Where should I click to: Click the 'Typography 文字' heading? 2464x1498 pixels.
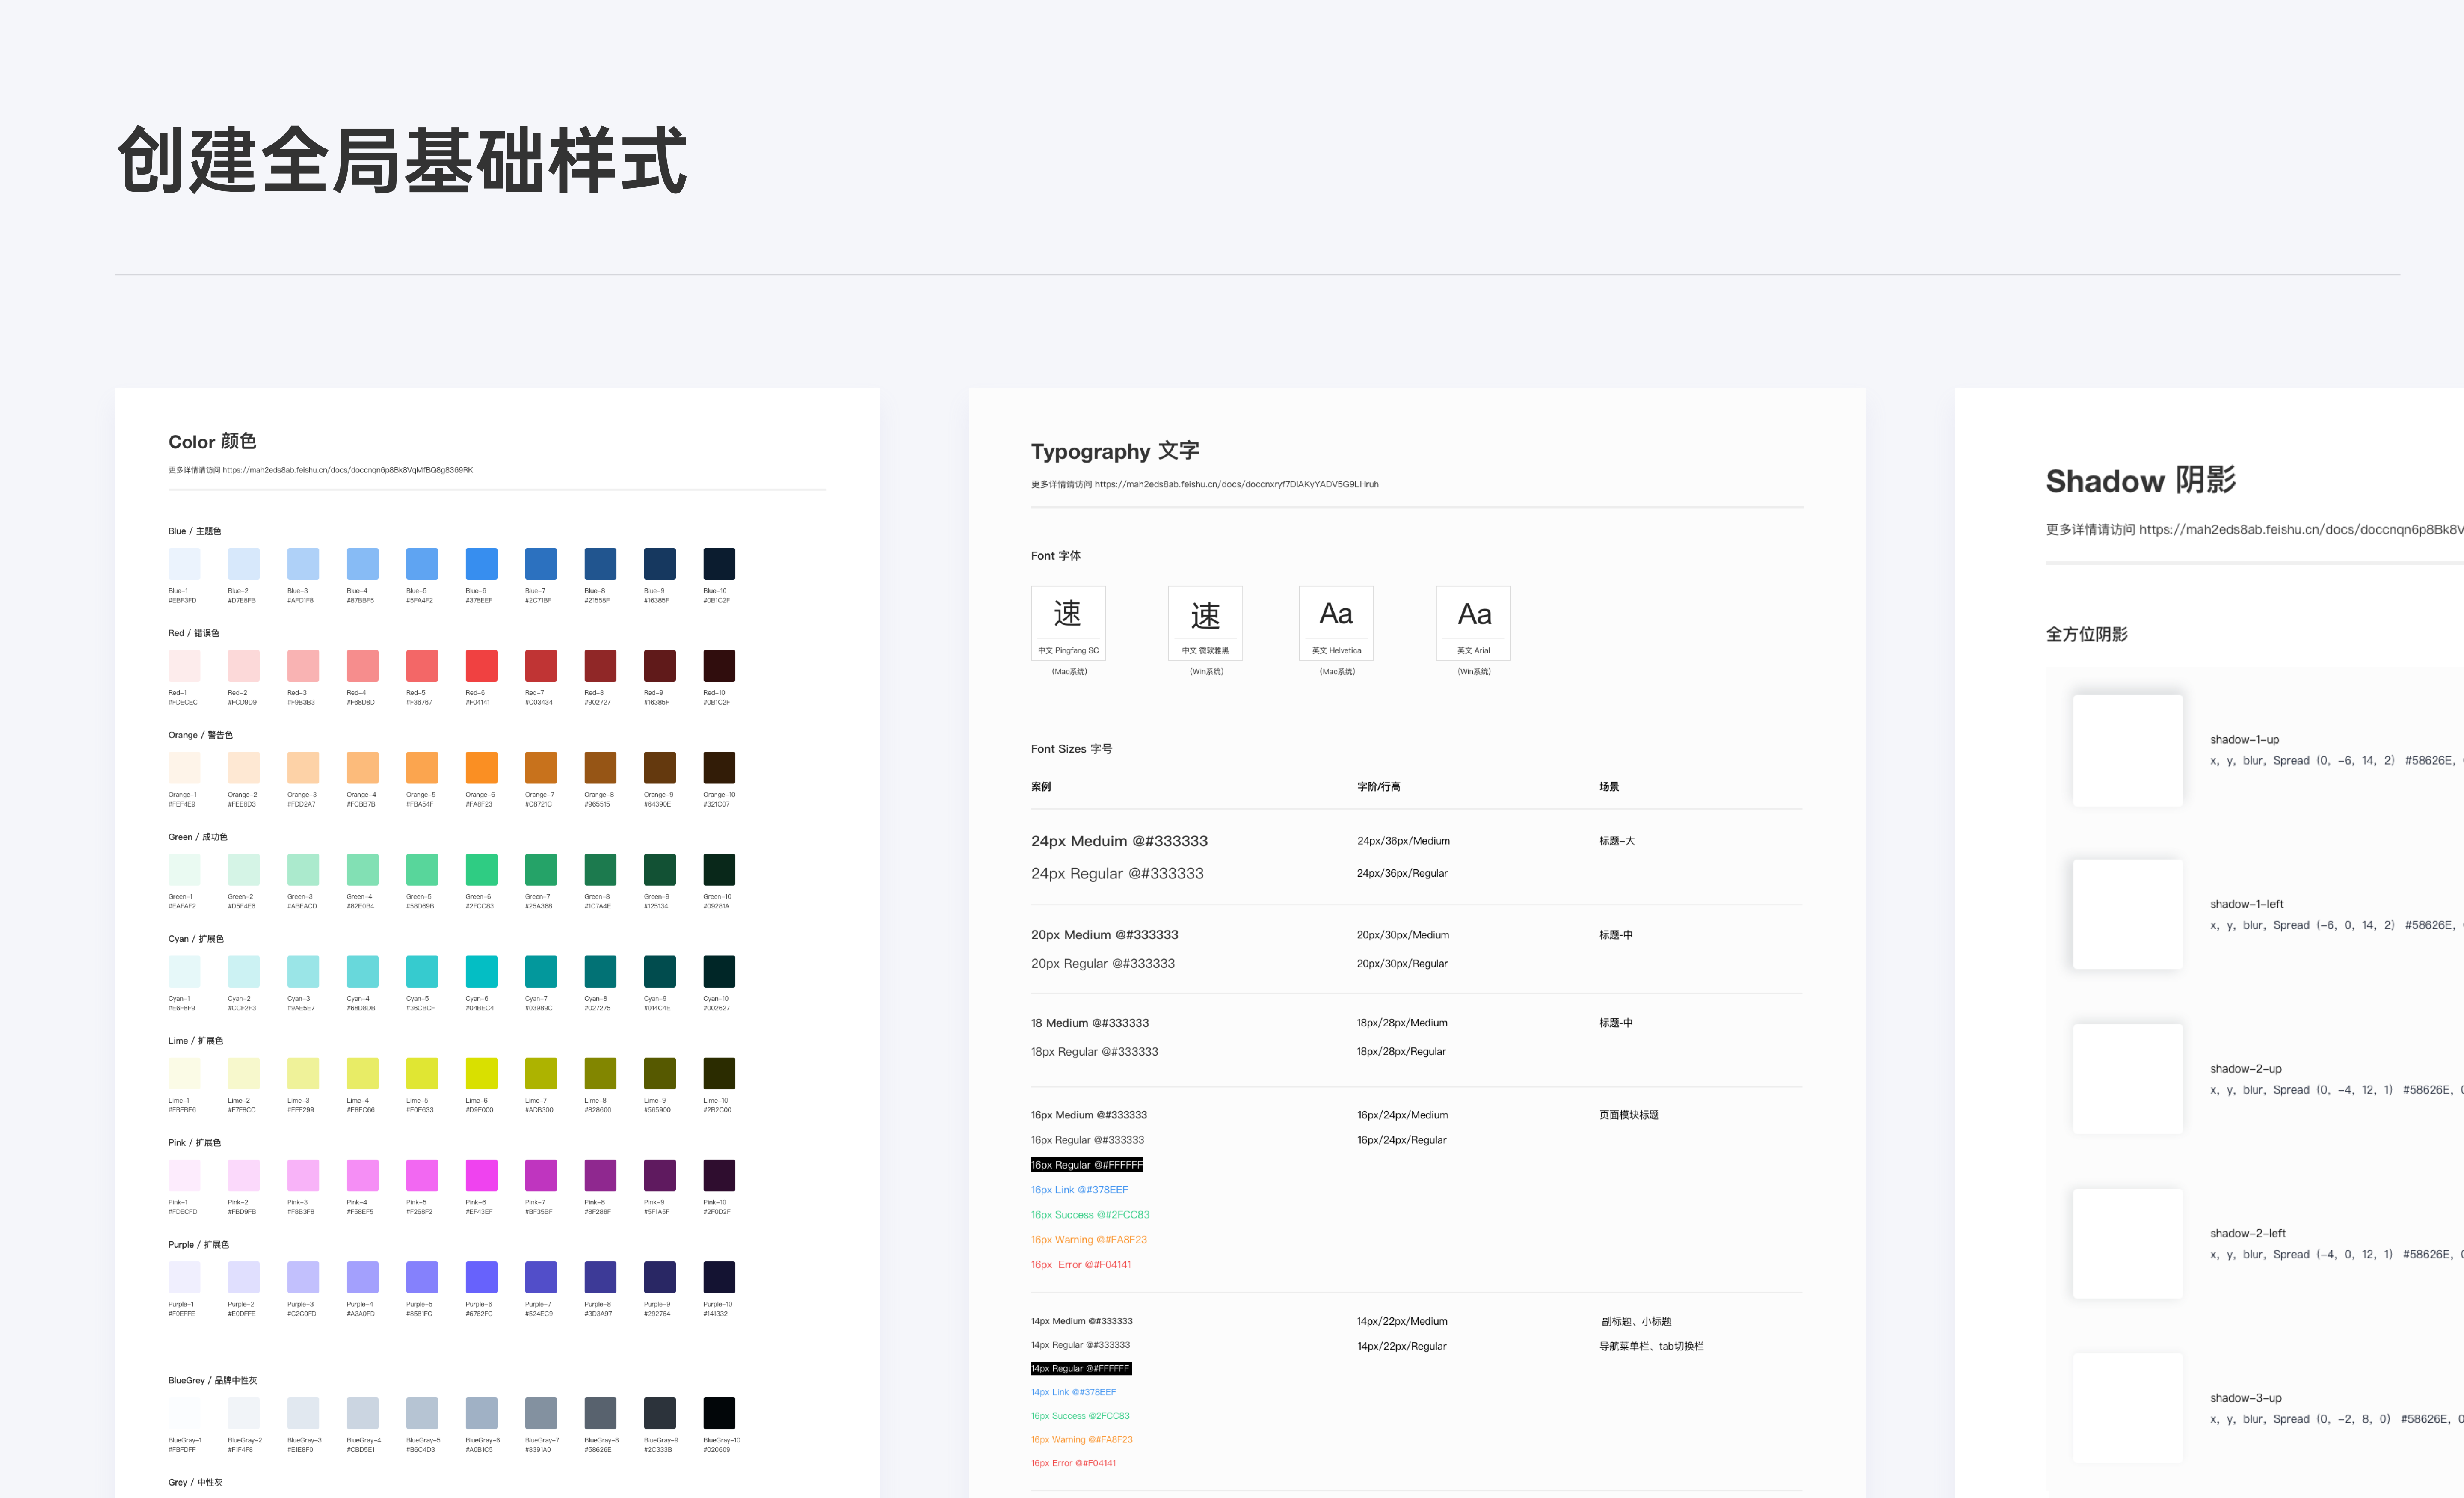[1115, 451]
